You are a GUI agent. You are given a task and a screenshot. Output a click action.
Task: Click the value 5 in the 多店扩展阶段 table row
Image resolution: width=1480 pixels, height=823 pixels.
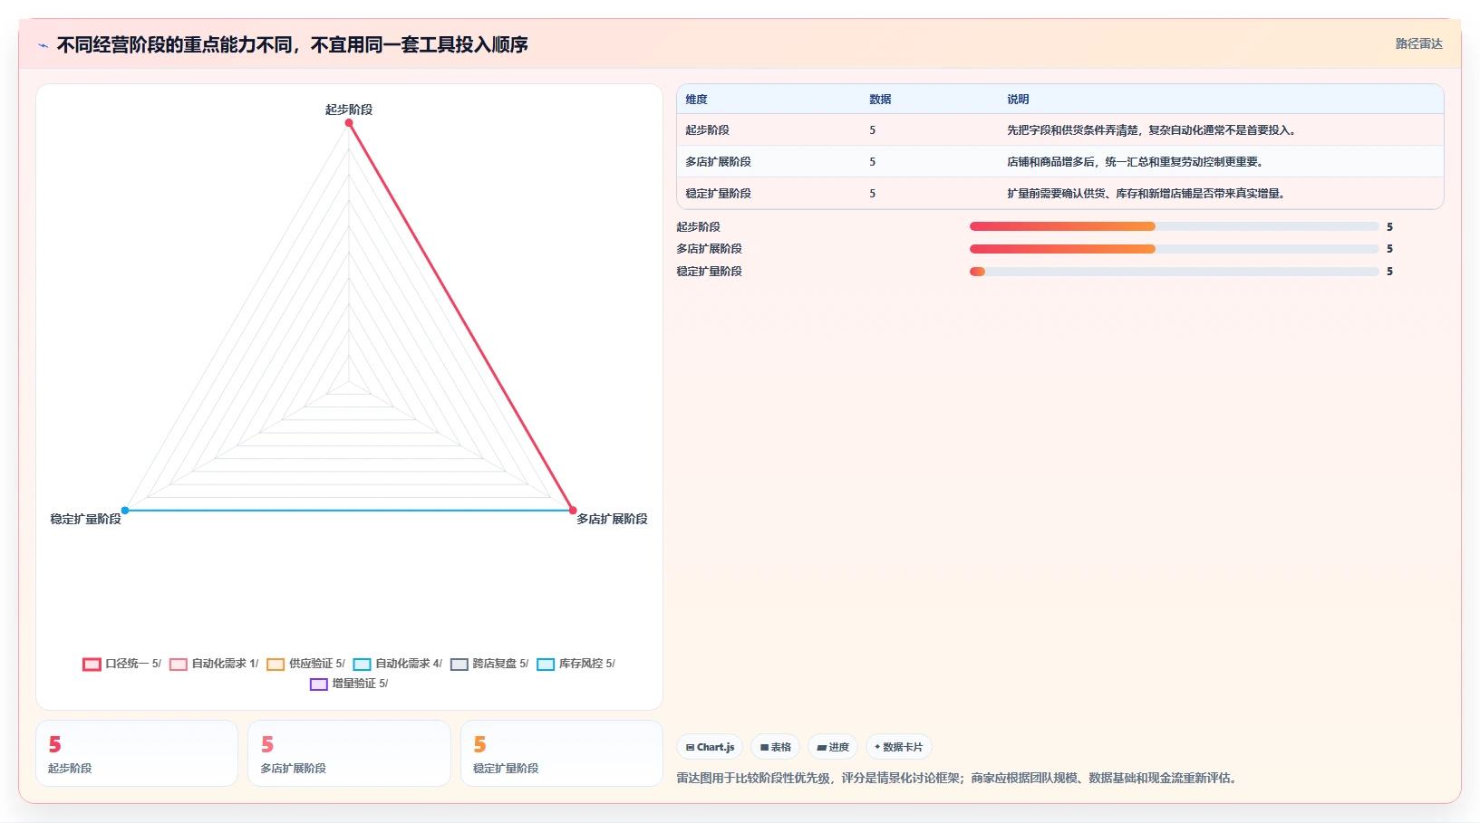pyautogui.click(x=873, y=162)
